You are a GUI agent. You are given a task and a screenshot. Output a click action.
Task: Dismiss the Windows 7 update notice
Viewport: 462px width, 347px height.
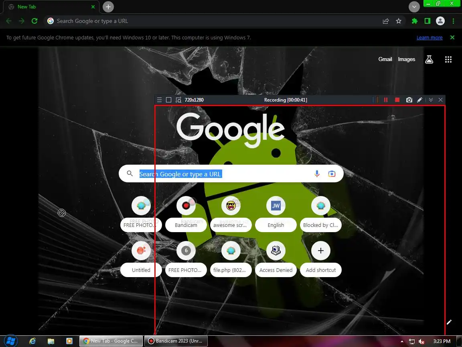[452, 37]
